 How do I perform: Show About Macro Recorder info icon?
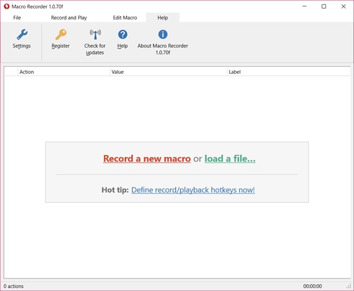tap(163, 34)
